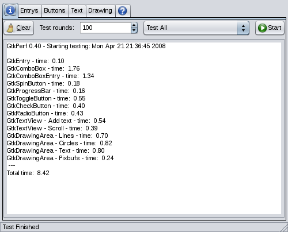This screenshot has height=232, width=288.
Task: Click the Total time 8.42 result line
Action: (x=28, y=173)
